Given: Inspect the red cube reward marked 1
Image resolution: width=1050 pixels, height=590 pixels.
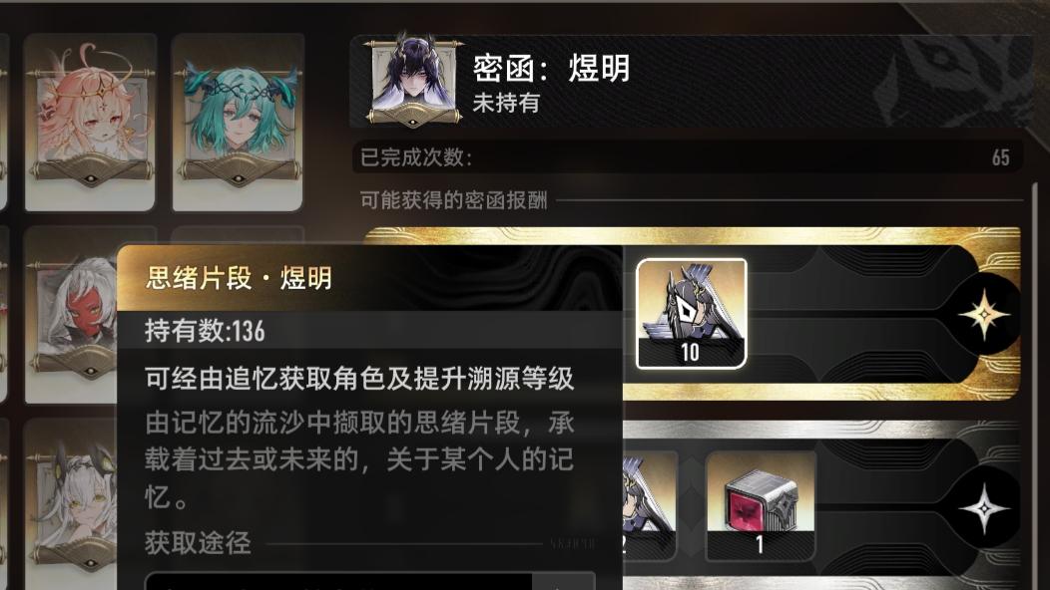Looking at the screenshot, I should click(x=761, y=505).
